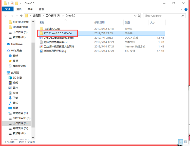Open 本地磁盘 (C:) drive
Image resolution: width=190 pixels, height=146 pixels.
(x=20, y=113)
